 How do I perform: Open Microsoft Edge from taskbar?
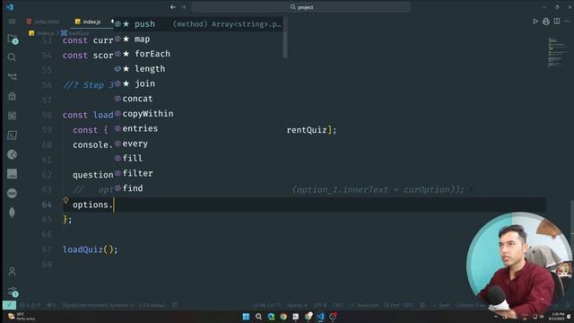pyautogui.click(x=271, y=317)
